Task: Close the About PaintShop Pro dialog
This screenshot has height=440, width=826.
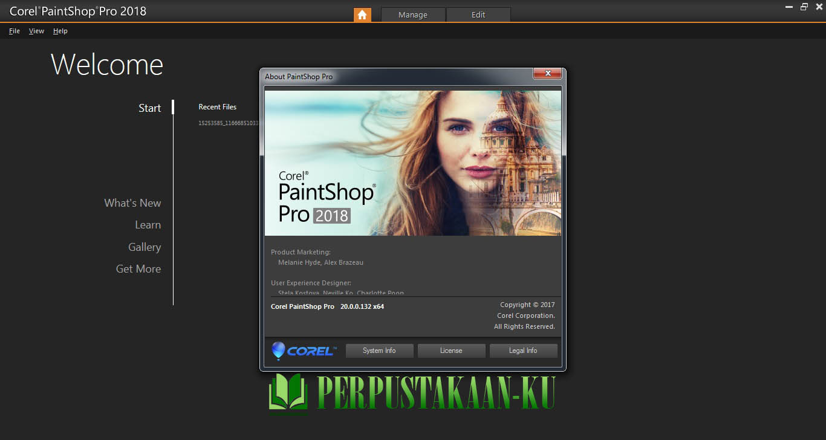Action: tap(548, 73)
